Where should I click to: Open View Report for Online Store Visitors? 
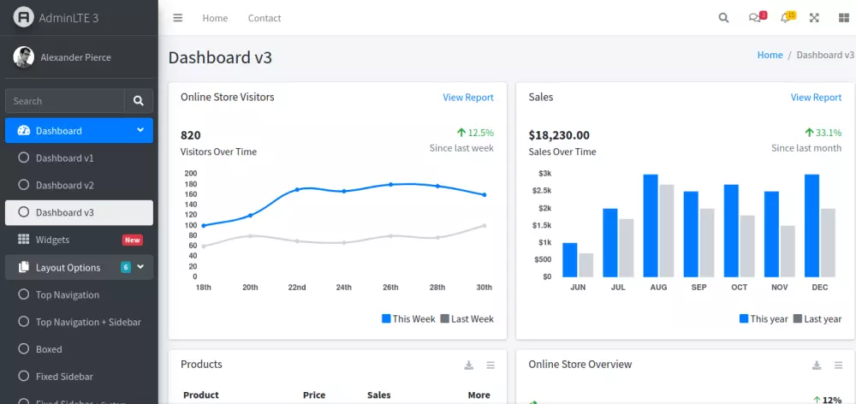[467, 98]
